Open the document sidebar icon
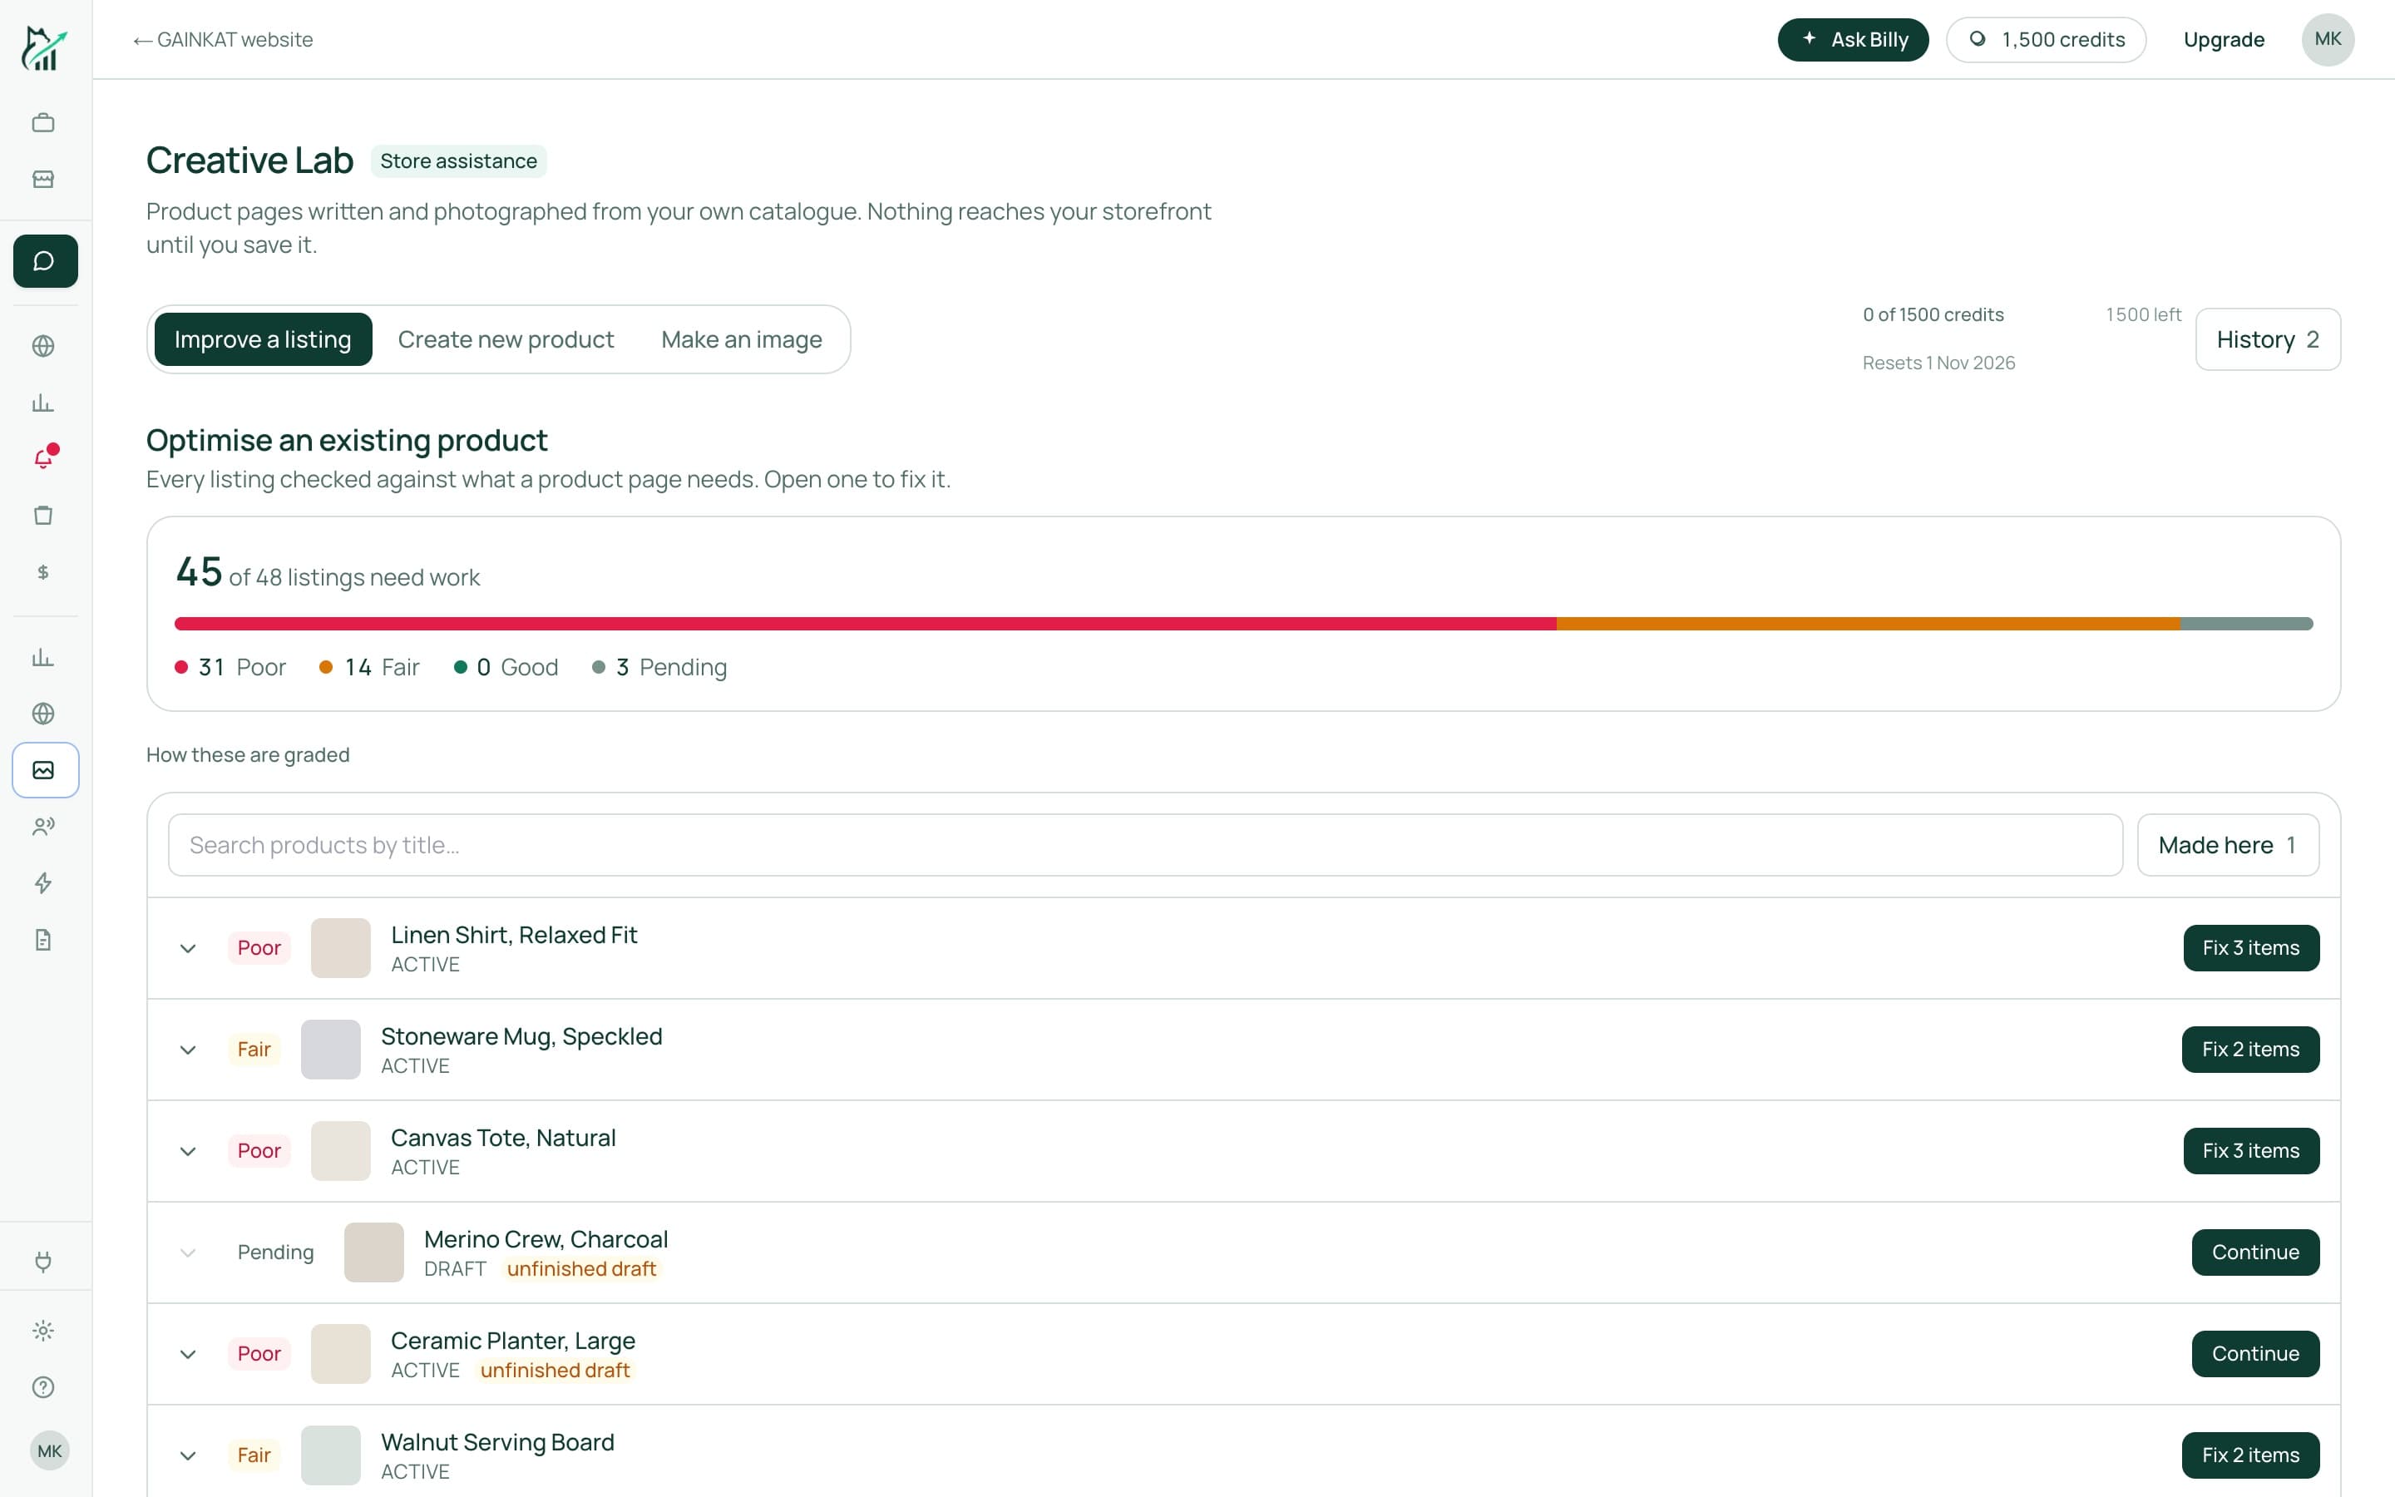 (x=43, y=940)
